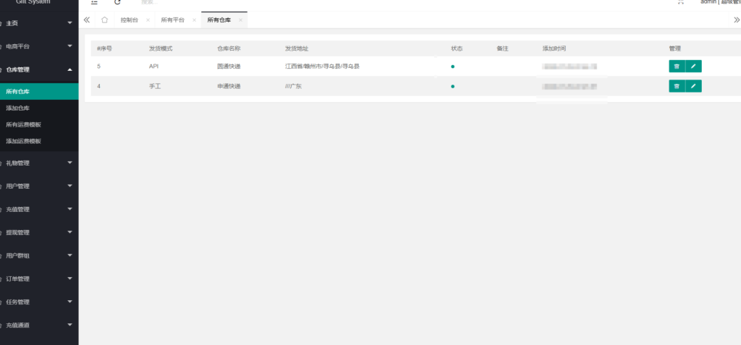
Task: Toggle status dot for 圆通快递 row
Action: point(453,67)
